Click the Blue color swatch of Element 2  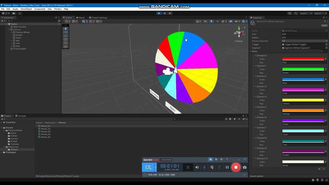[x=303, y=80]
